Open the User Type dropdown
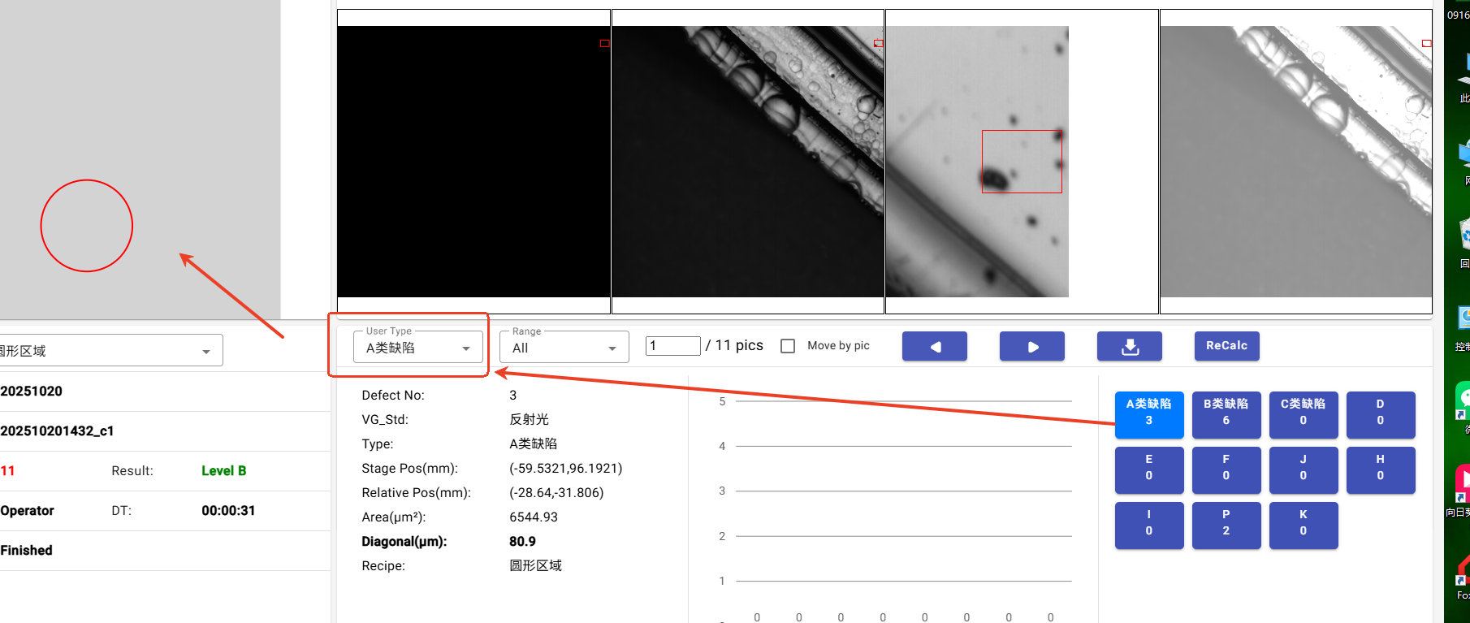 [x=418, y=348]
